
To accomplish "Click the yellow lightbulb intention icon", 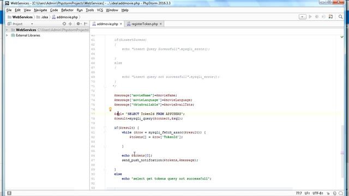I will 110,109.
